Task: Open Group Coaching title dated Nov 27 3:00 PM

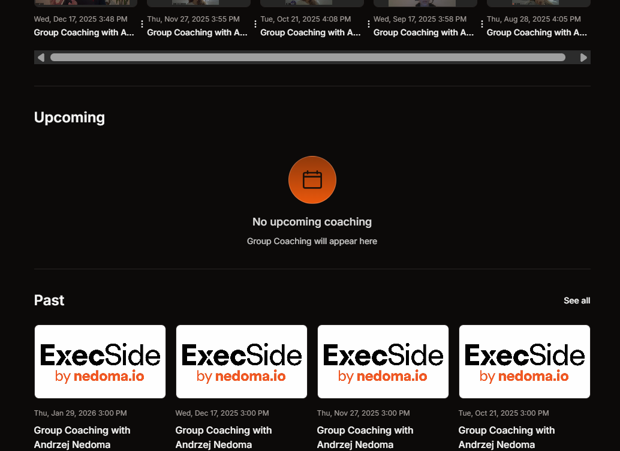Action: [x=365, y=437]
